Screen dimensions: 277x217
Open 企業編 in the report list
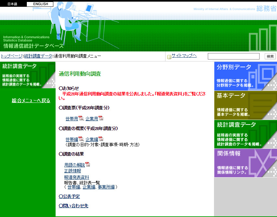tap(89, 187)
